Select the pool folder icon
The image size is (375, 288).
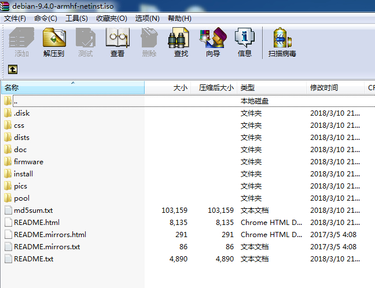8,198
